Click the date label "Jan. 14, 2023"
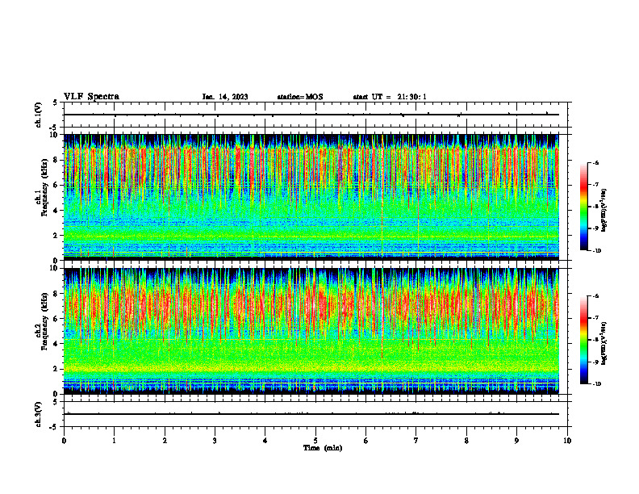This screenshot has height=494, width=639. click(225, 97)
